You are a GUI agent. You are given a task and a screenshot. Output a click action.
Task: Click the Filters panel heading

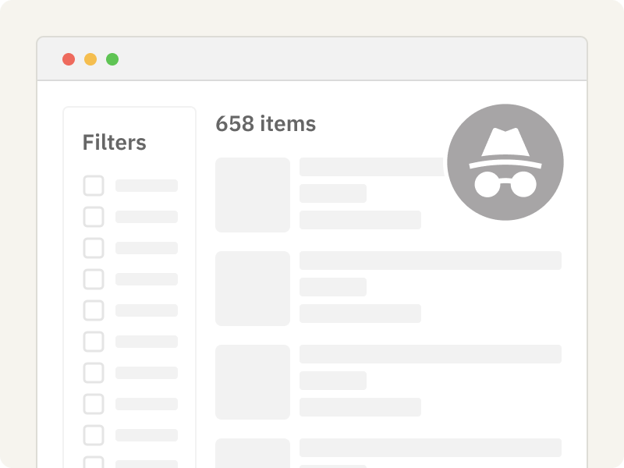(x=114, y=143)
